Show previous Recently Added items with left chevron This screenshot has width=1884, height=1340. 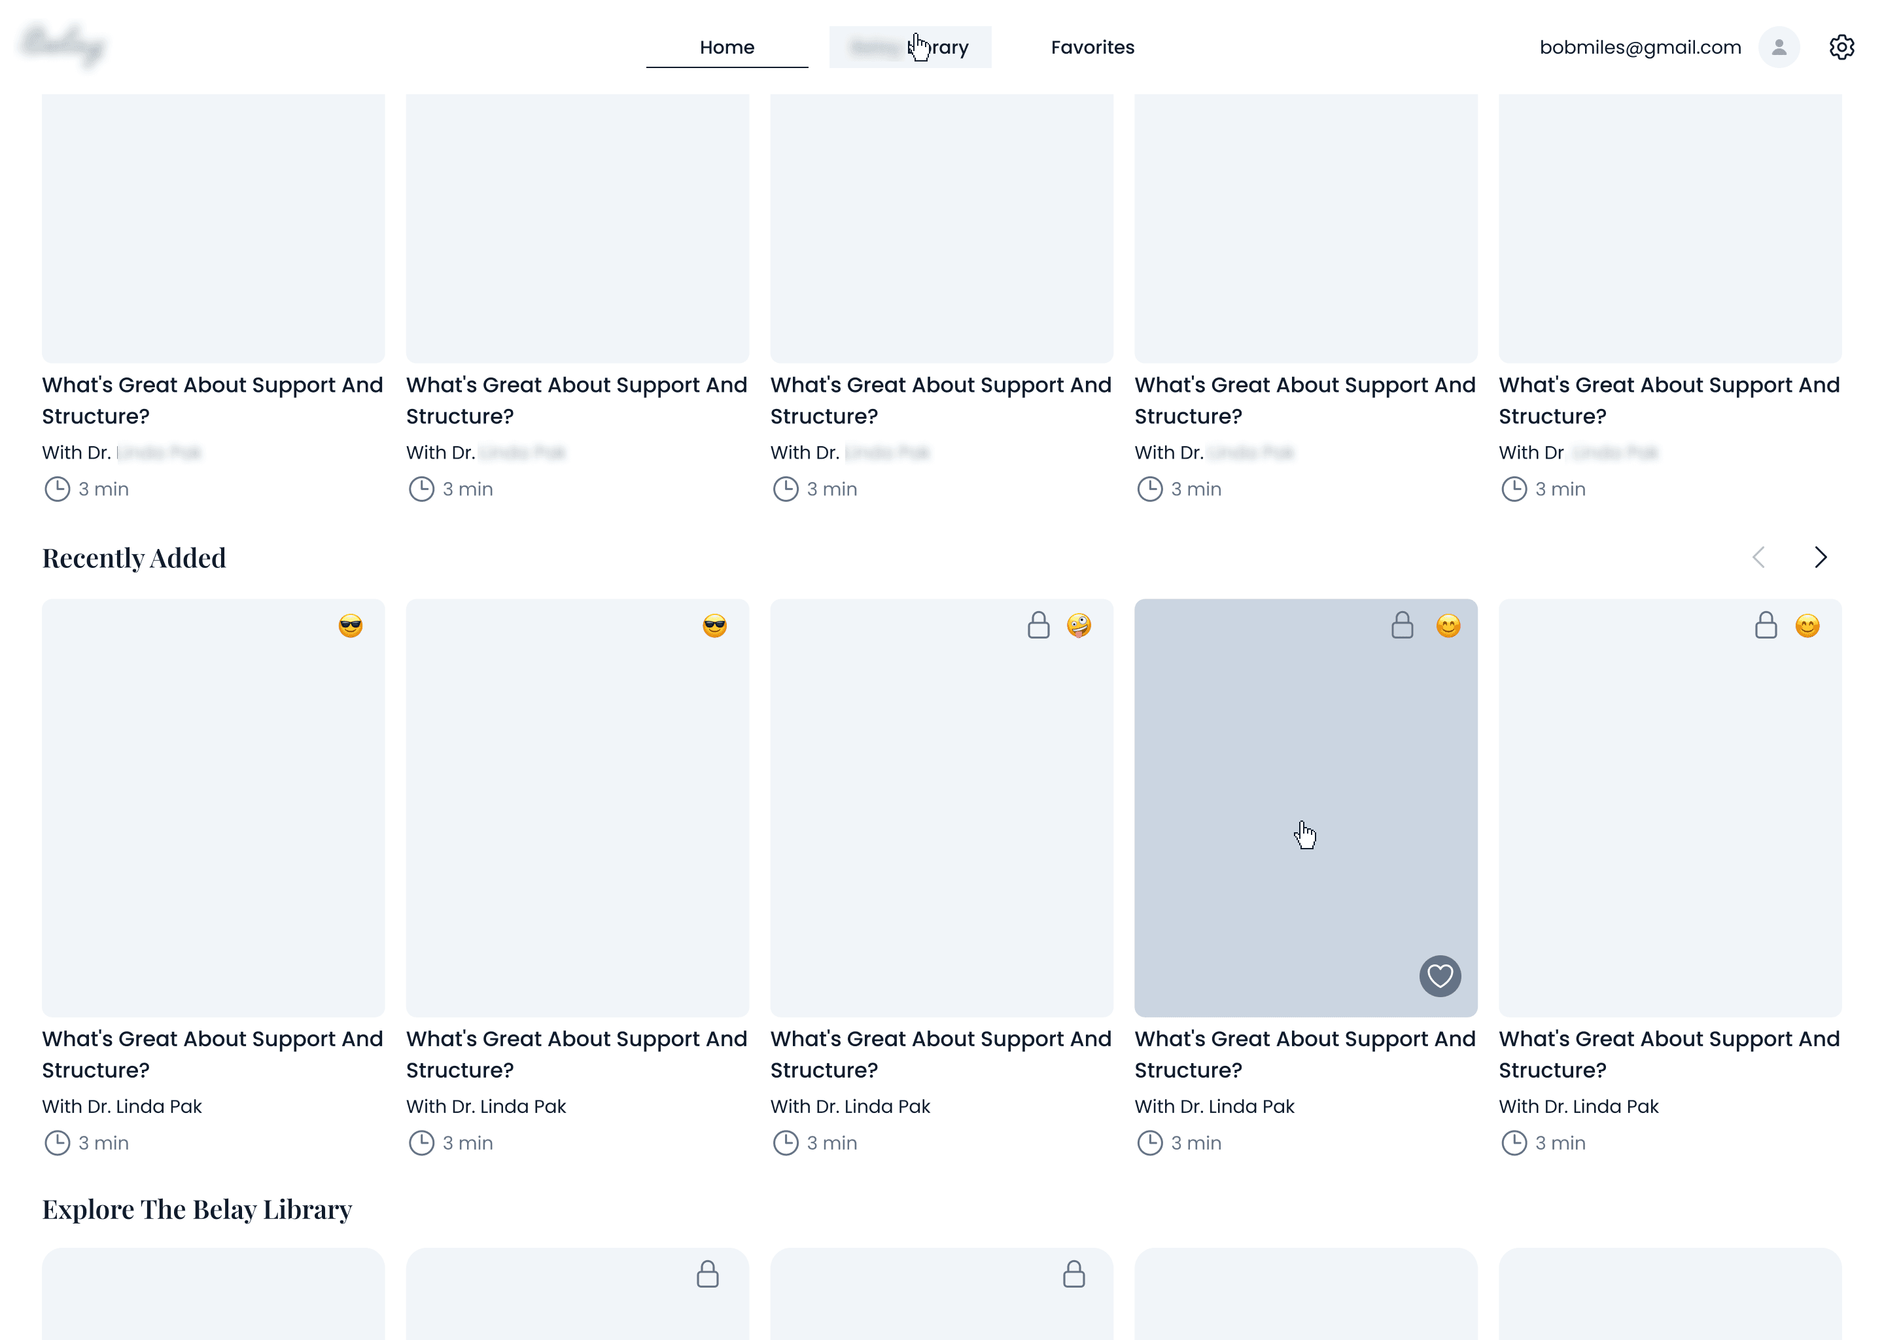click(x=1758, y=557)
